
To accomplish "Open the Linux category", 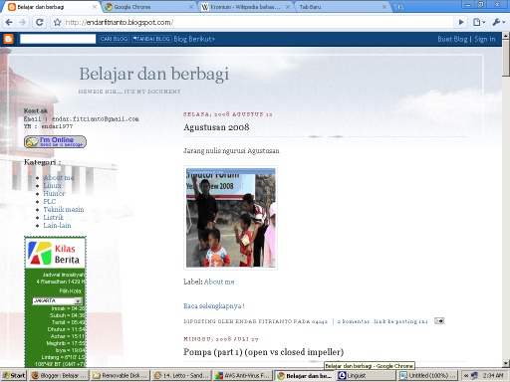I will 52,185.
